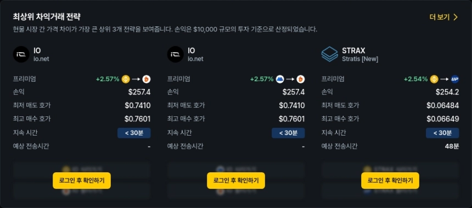
Task: Click the +2.54% premium value
Action: [415, 79]
